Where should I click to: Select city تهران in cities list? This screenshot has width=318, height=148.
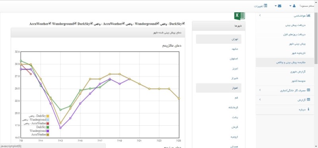219,39
